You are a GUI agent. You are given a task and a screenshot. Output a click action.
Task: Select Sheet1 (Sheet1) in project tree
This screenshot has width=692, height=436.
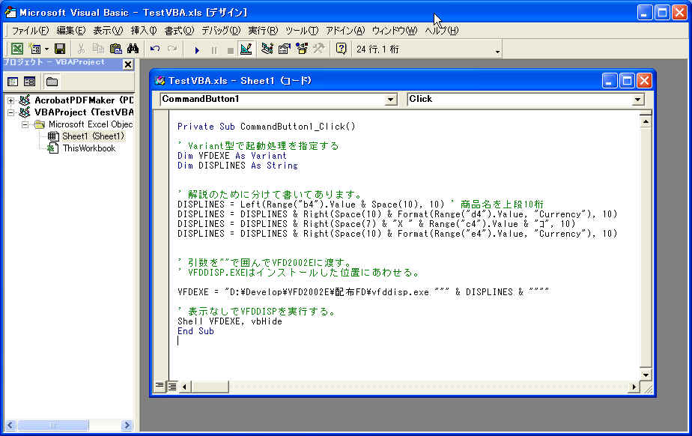93,136
